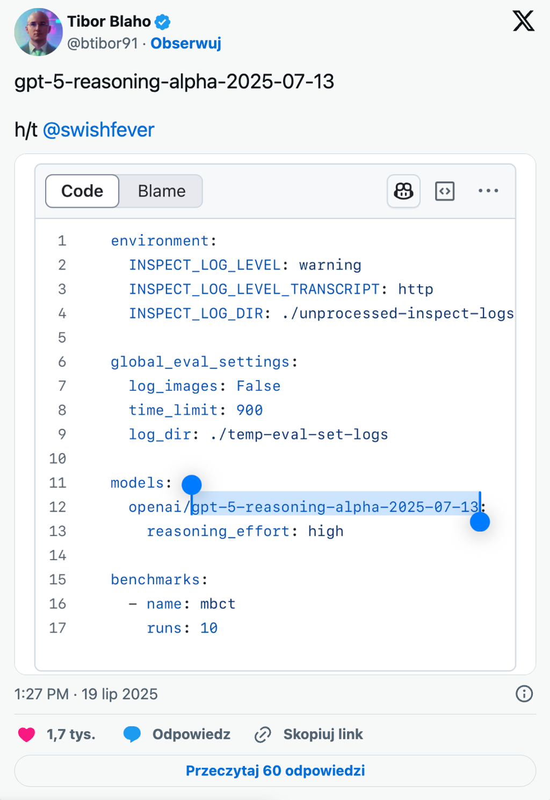Open the @btibor91 handle
Screen dimensions: 550x800
coord(103,43)
